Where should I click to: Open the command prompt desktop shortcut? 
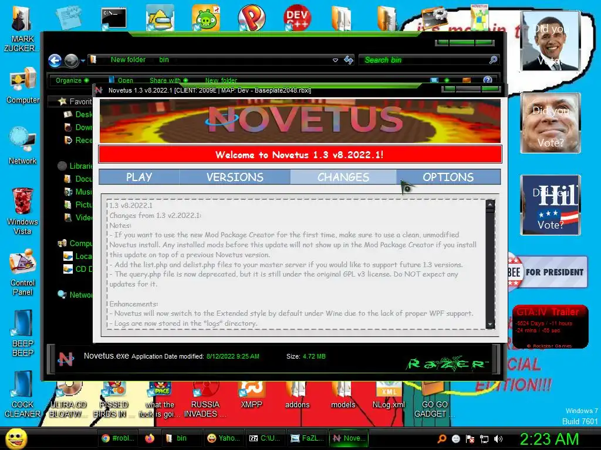point(114,18)
